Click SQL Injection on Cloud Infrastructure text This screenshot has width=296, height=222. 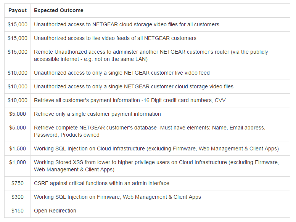click(x=156, y=149)
